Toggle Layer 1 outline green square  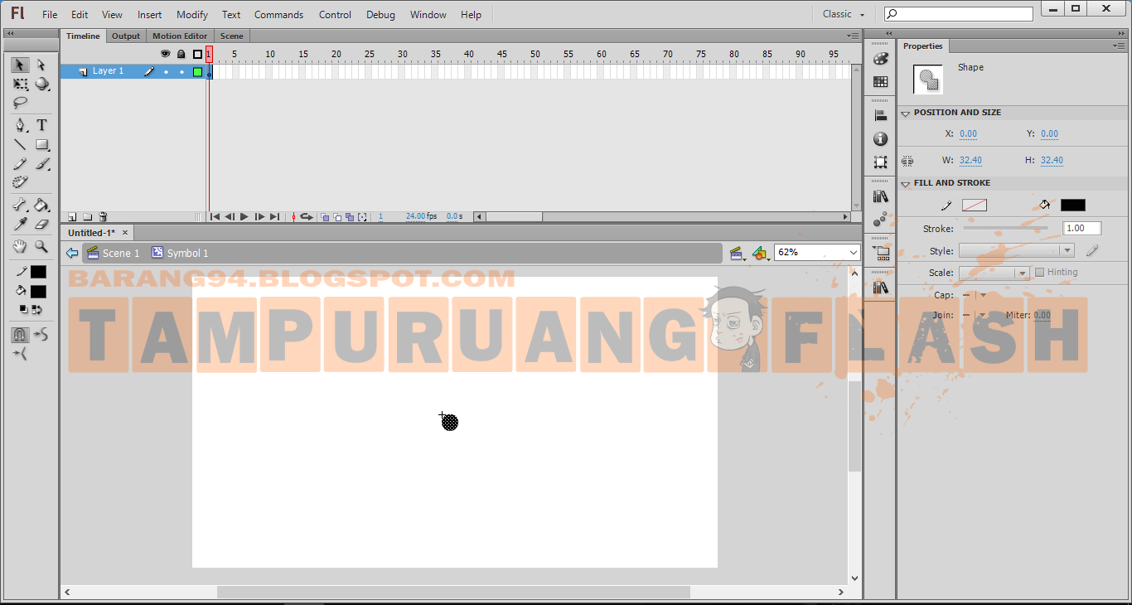click(x=197, y=72)
